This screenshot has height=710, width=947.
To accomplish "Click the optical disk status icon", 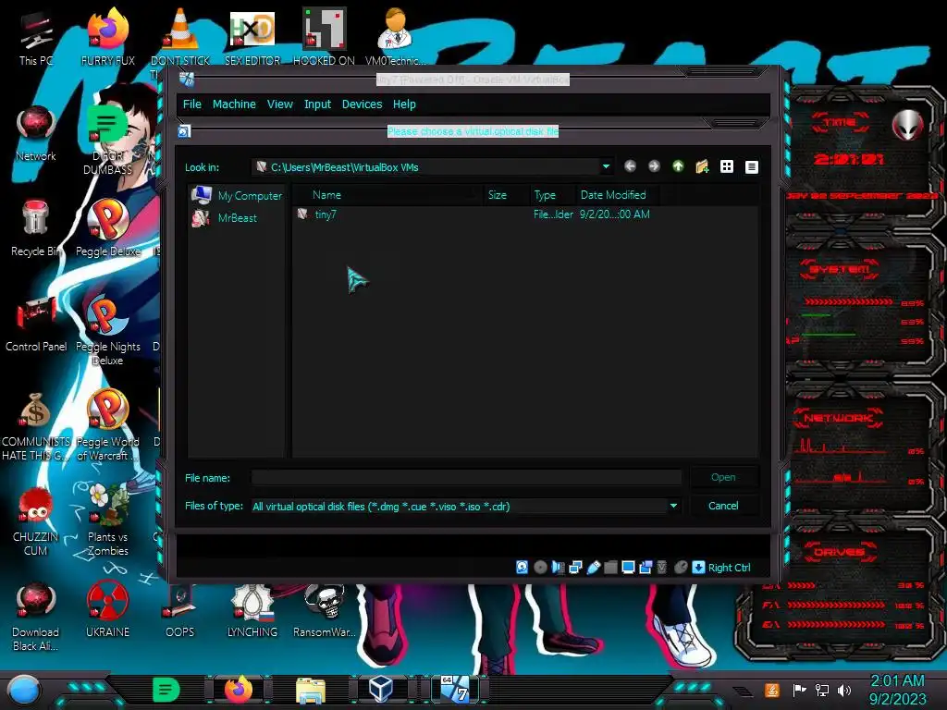I will pos(540,567).
